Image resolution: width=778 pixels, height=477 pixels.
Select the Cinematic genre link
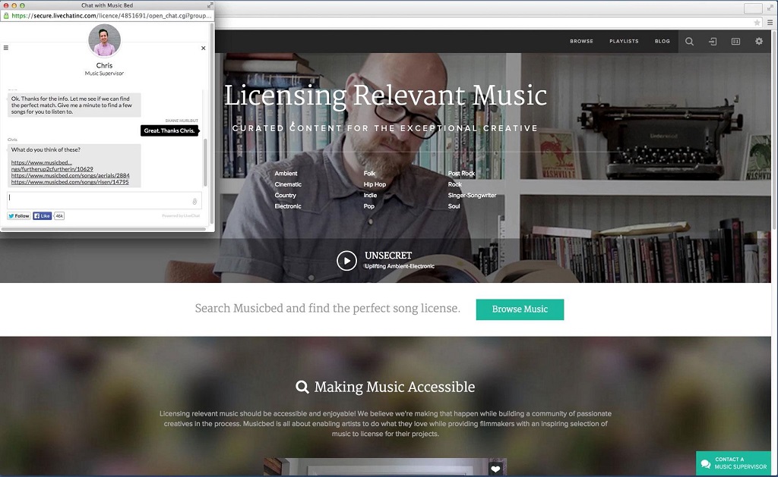(288, 184)
